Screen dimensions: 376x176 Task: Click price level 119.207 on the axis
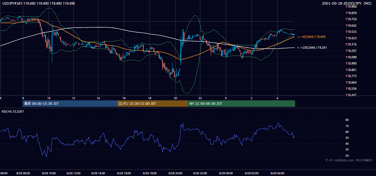(x=351, y=51)
